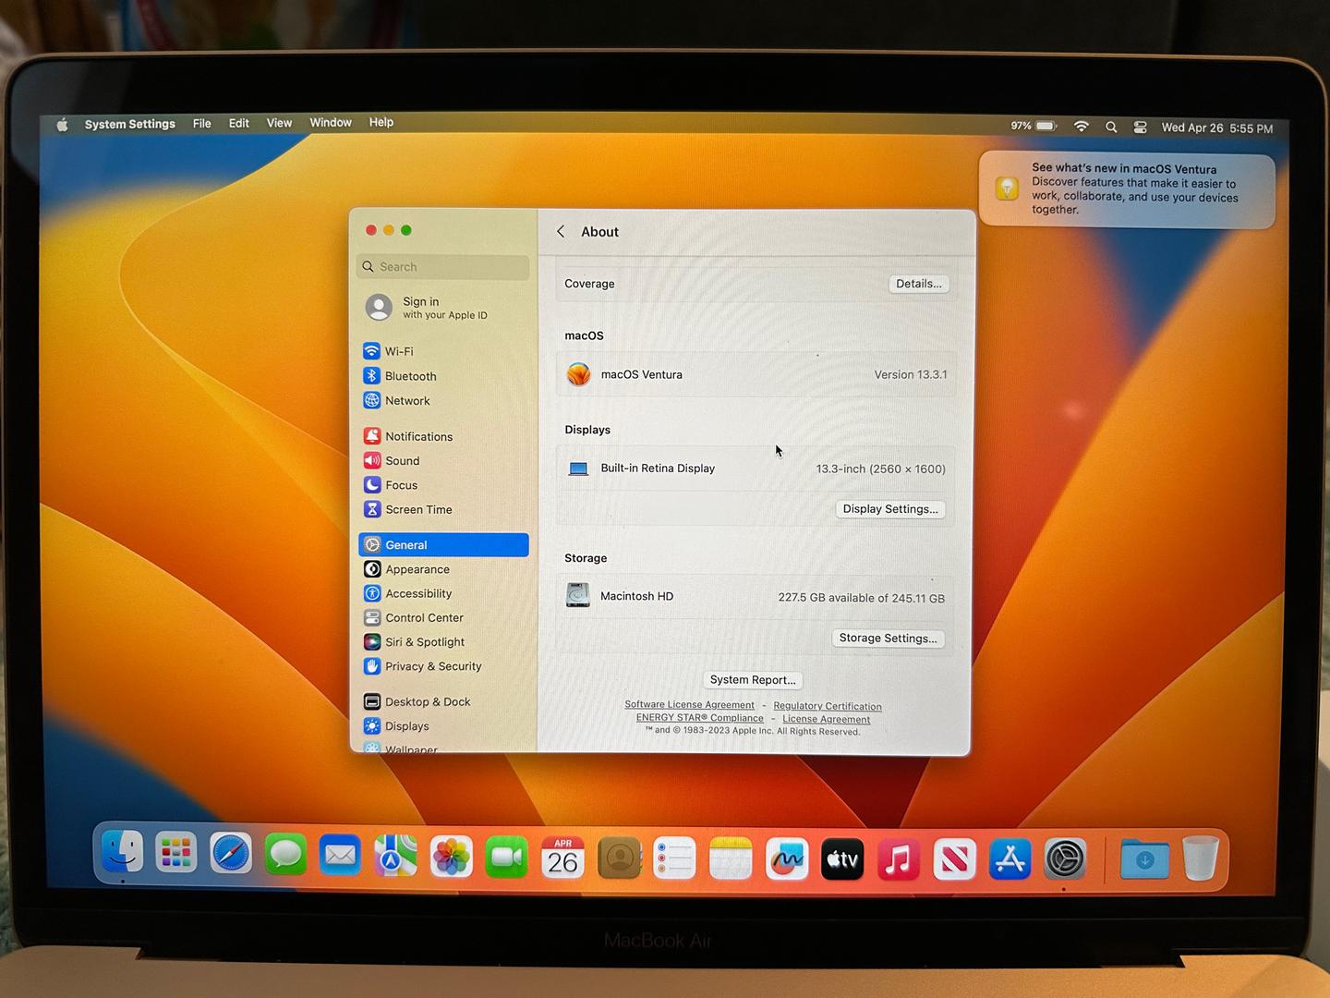Click the settings Search field
This screenshot has height=998, width=1330.
[x=442, y=266]
